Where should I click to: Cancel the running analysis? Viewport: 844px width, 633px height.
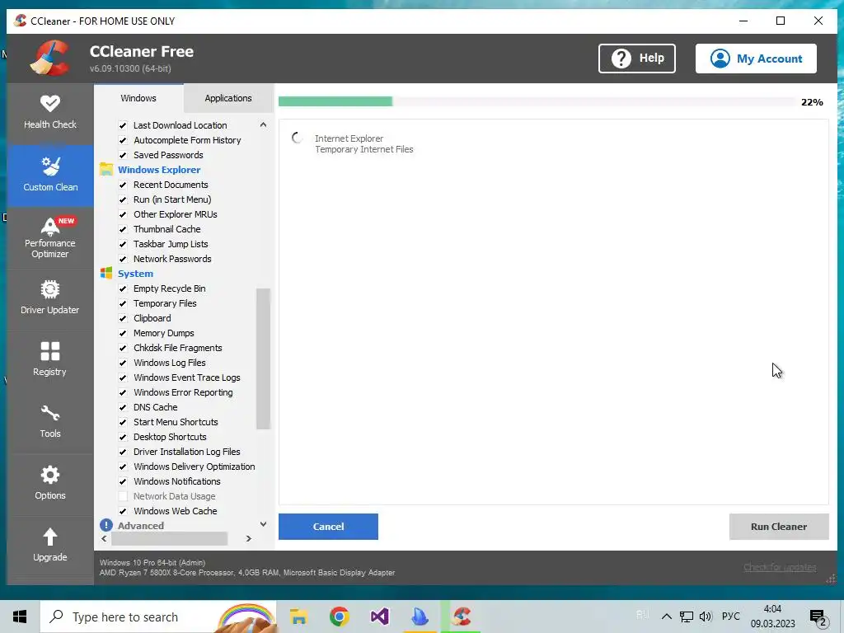[x=328, y=527]
